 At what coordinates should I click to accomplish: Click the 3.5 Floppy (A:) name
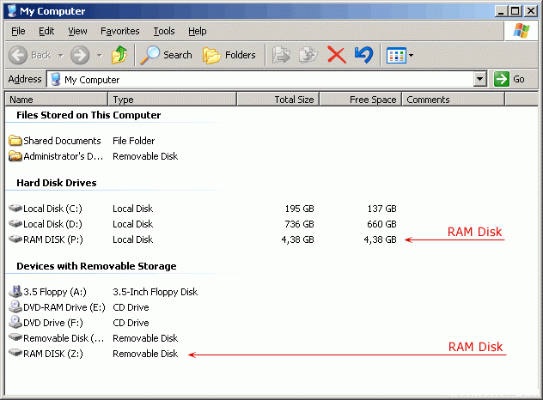pos(55,292)
